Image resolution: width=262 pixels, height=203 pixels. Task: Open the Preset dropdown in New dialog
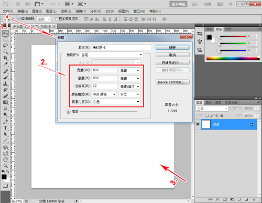[x=112, y=55]
